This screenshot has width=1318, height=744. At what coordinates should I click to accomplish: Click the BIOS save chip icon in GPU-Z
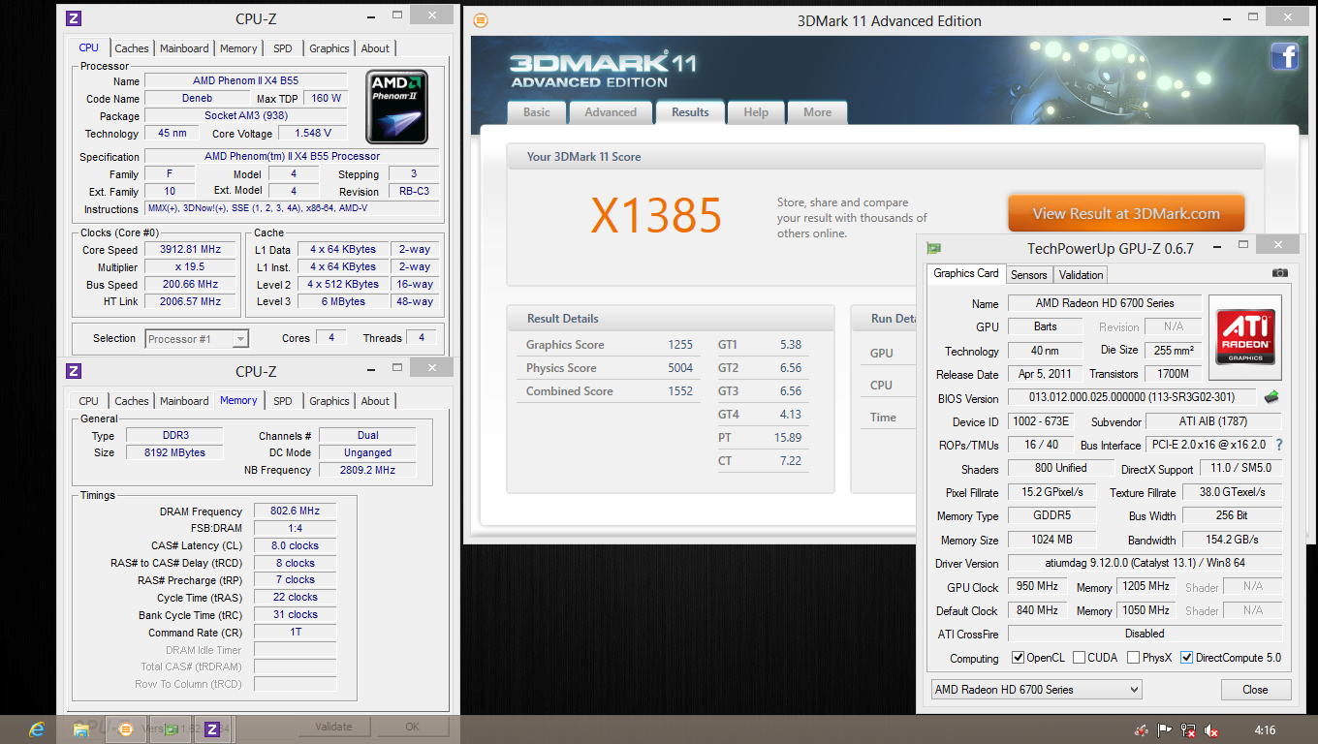(1271, 397)
